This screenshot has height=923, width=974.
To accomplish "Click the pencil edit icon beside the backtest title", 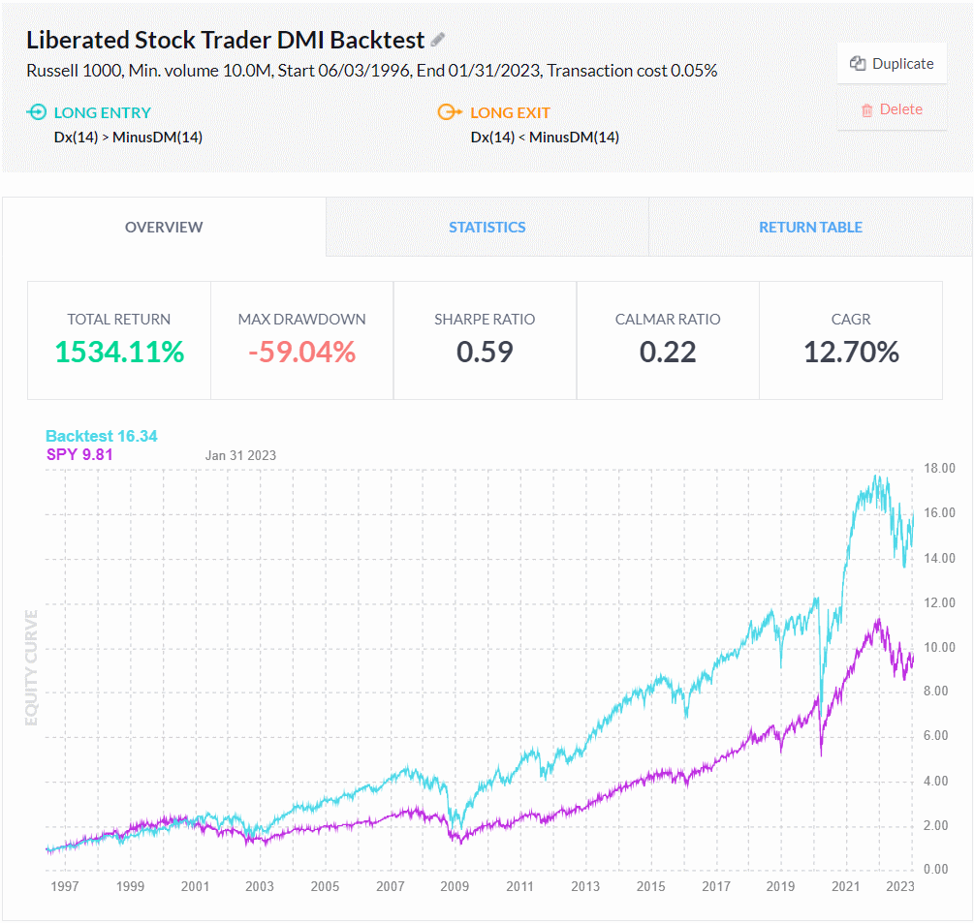I will (x=438, y=39).
